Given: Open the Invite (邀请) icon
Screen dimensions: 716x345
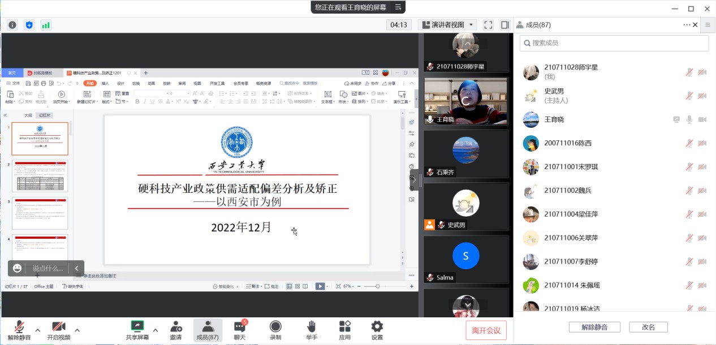Looking at the screenshot, I should click(176, 330).
